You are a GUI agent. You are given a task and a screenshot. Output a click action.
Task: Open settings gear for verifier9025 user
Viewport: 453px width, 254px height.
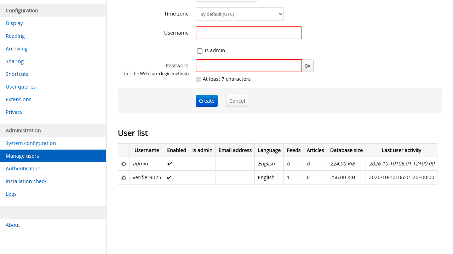[x=124, y=178]
